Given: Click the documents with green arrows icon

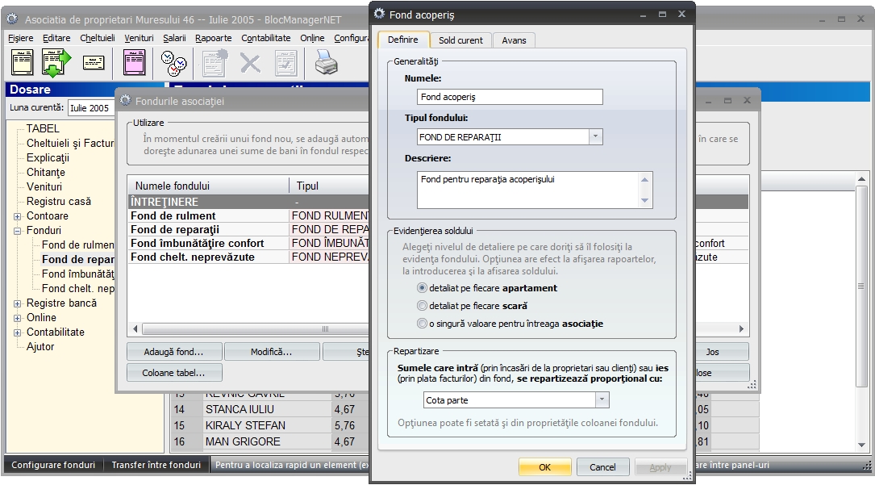Looking at the screenshot, I should pos(56,62).
